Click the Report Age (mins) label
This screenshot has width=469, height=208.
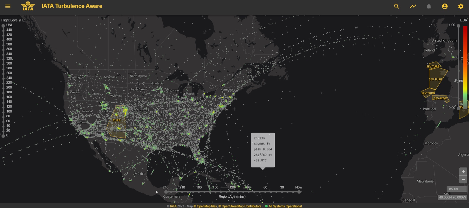click(x=232, y=196)
